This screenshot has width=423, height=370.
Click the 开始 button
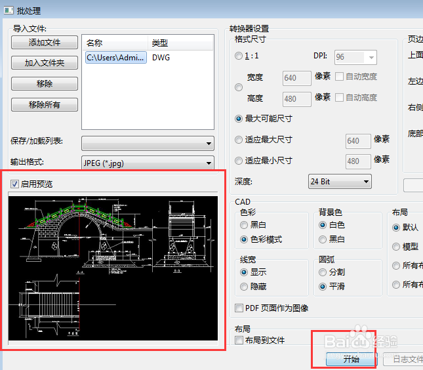[x=352, y=360]
